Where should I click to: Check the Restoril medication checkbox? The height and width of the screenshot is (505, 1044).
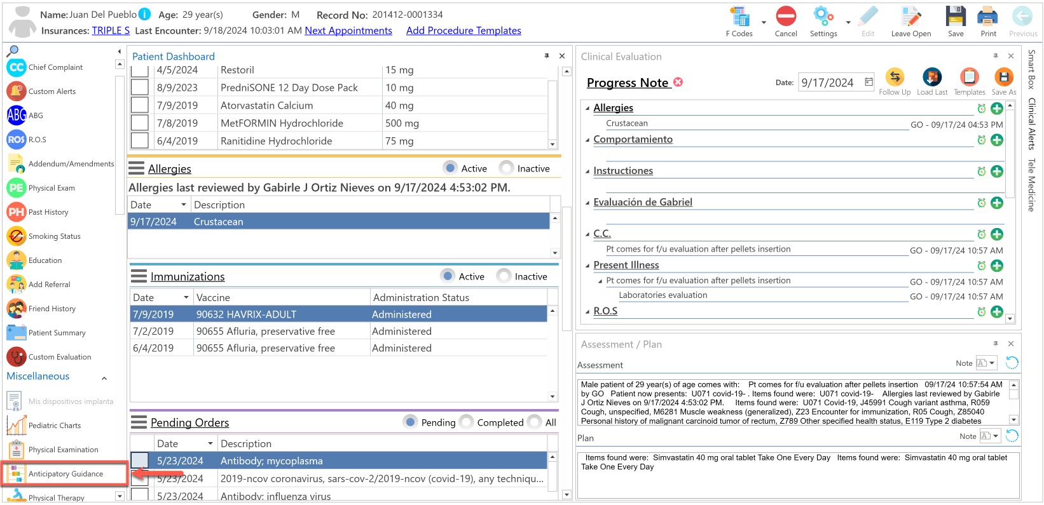pyautogui.click(x=139, y=70)
